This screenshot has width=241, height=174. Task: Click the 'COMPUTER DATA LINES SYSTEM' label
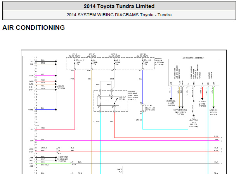(63, 159)
